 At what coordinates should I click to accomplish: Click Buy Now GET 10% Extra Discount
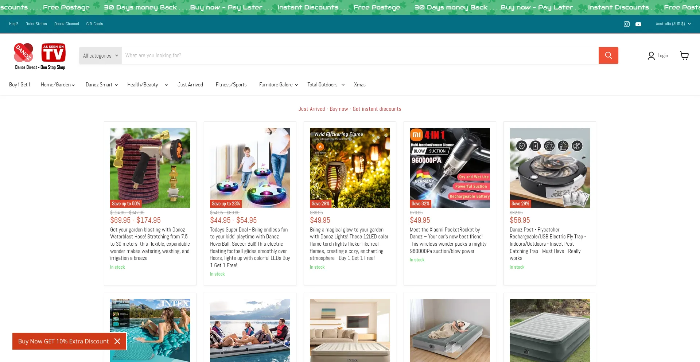63,341
